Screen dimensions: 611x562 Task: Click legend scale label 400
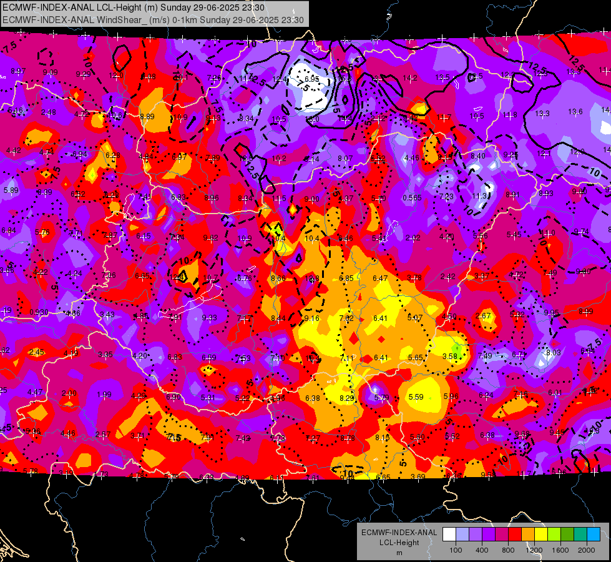click(x=482, y=550)
